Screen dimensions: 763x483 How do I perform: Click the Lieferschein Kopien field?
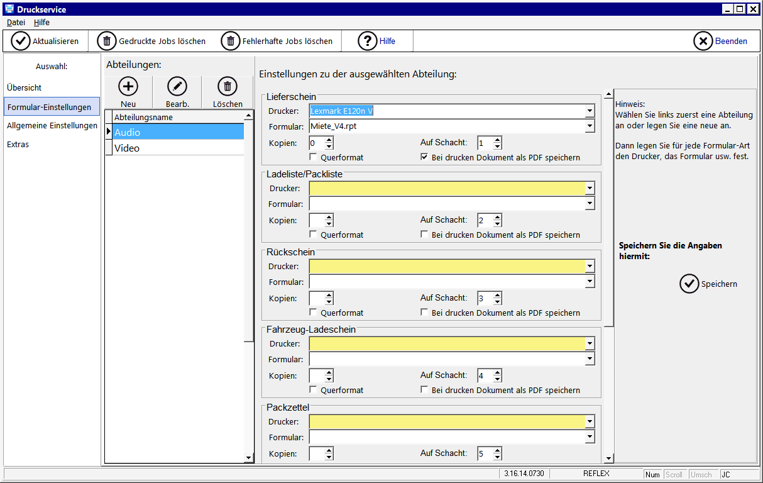tap(316, 143)
